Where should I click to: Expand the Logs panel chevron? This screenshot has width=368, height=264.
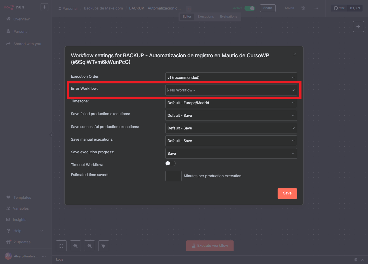(x=363, y=260)
